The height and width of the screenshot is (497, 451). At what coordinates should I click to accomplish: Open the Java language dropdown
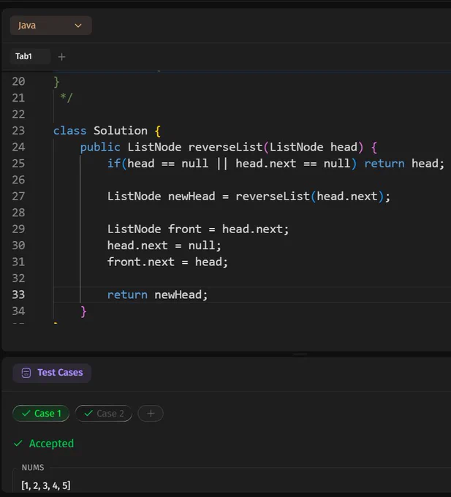[x=50, y=26]
